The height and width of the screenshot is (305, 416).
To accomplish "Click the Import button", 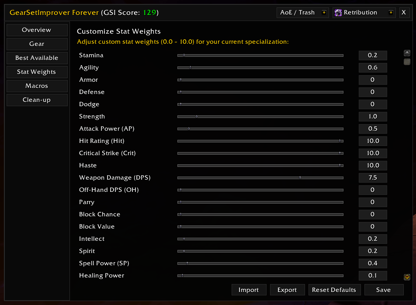I will coord(249,290).
